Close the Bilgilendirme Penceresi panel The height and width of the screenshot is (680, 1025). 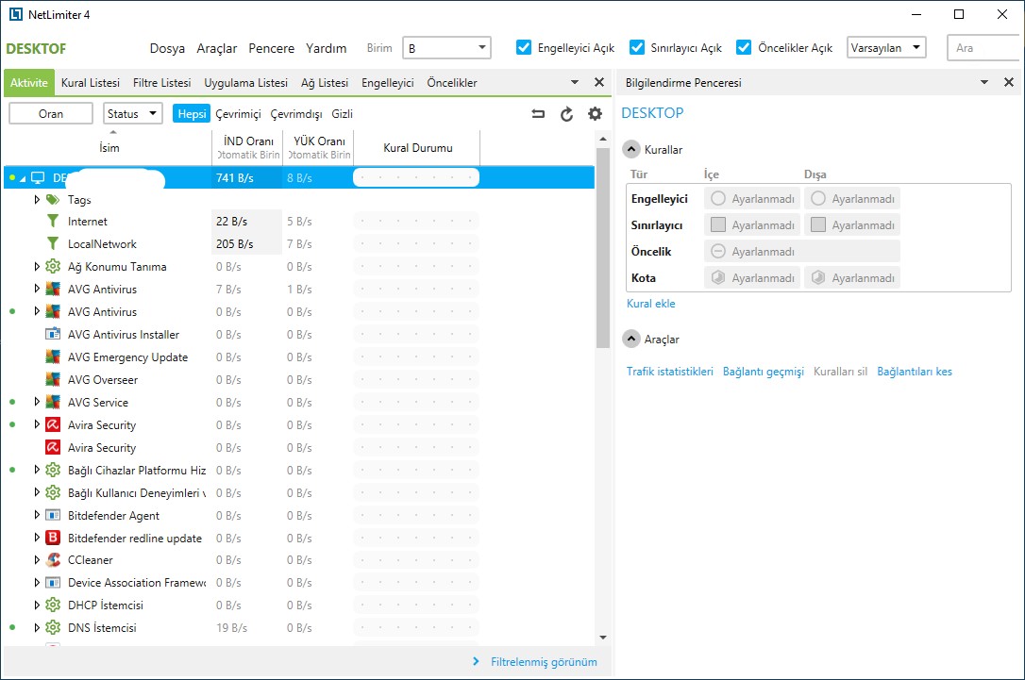pos(1009,82)
